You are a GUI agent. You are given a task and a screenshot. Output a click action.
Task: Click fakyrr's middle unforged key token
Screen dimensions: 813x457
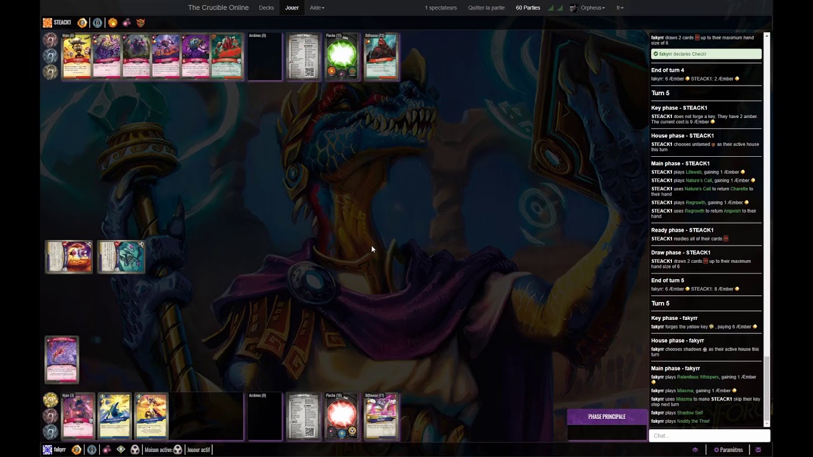point(50,416)
